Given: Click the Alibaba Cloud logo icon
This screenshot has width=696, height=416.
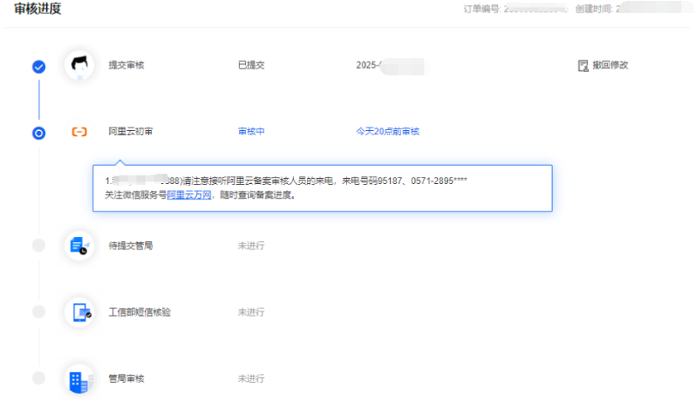Looking at the screenshot, I should [x=80, y=132].
